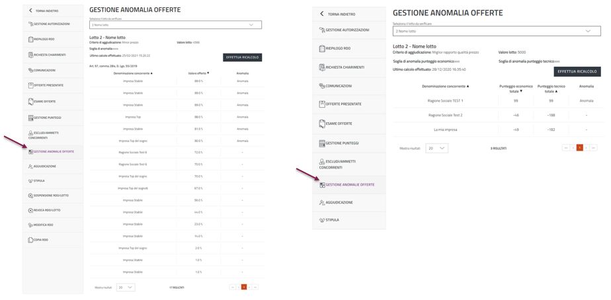Click Escludi/Ammetti Concorrenti icon in right screenshot
The width and height of the screenshot is (611, 300).
(322, 162)
